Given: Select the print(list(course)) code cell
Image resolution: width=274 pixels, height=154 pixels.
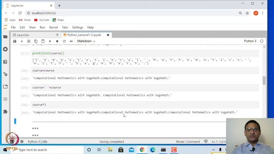Looking at the screenshot, I should click(145, 53).
